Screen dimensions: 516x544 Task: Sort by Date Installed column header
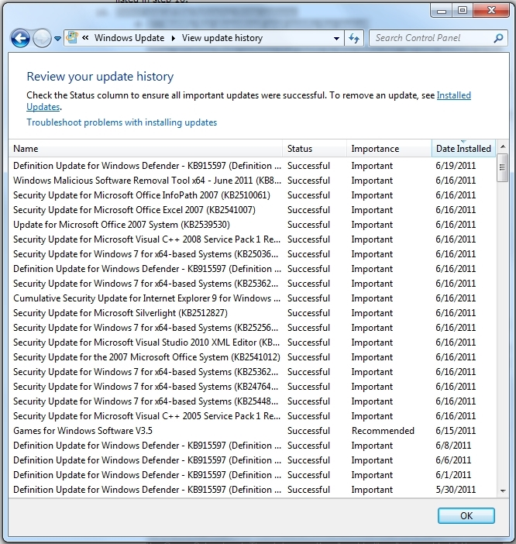(x=463, y=149)
